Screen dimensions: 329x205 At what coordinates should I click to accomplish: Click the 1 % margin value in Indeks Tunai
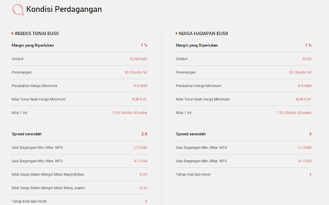(144, 45)
